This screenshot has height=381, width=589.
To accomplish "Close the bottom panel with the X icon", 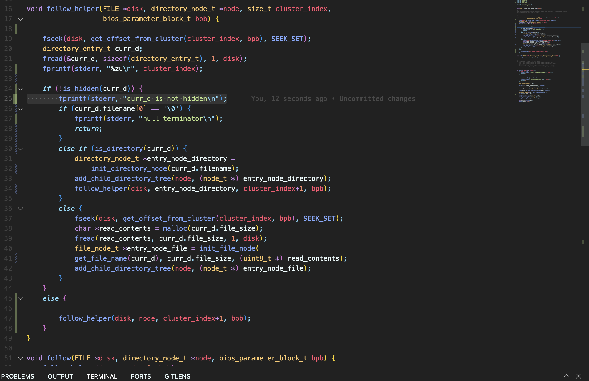I will [578, 376].
